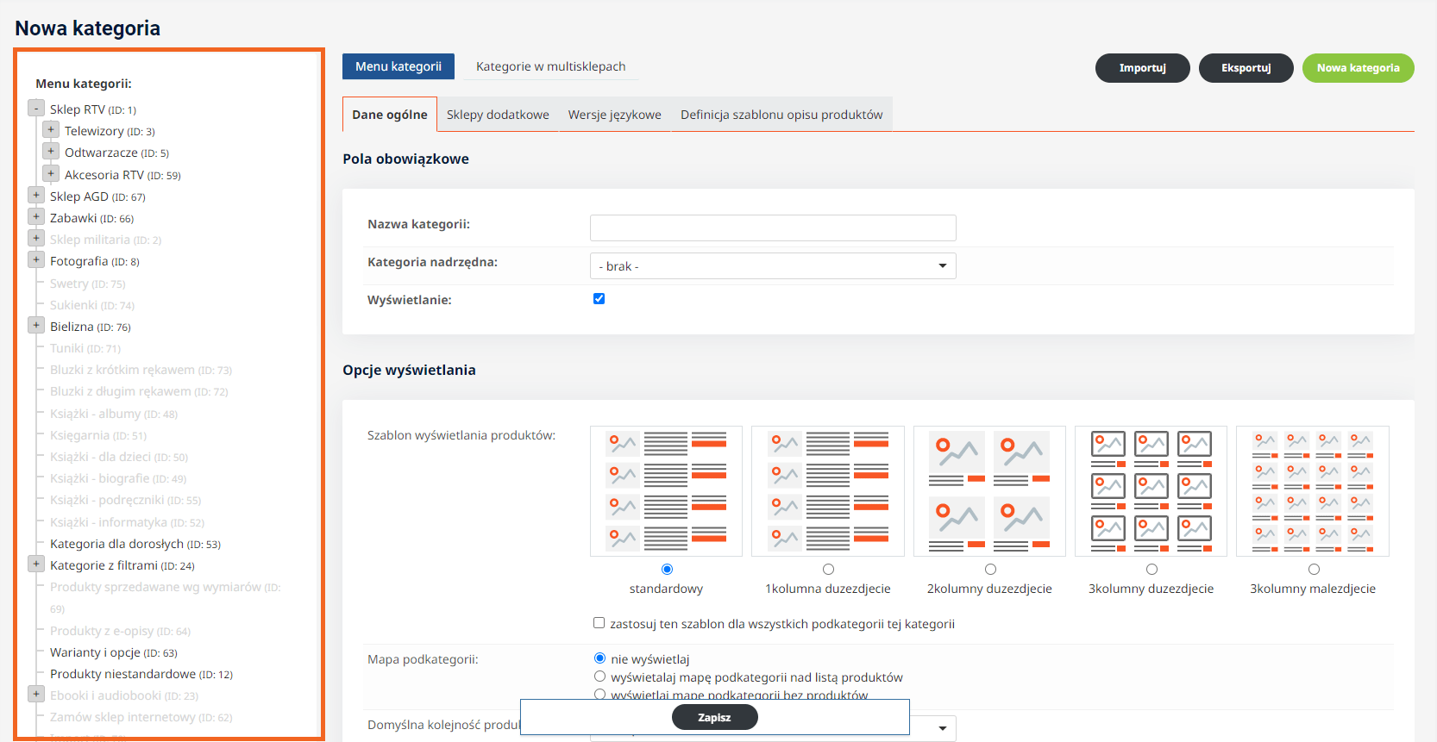
Task: Collapse the Sklep RTV tree node
Action: point(36,109)
